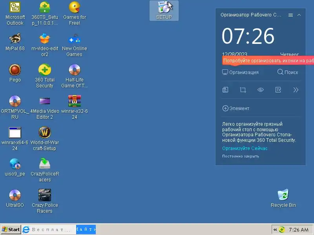The height and width of the screenshot is (235, 314).
Task: Click the taskbar search input field
Action: (53, 230)
